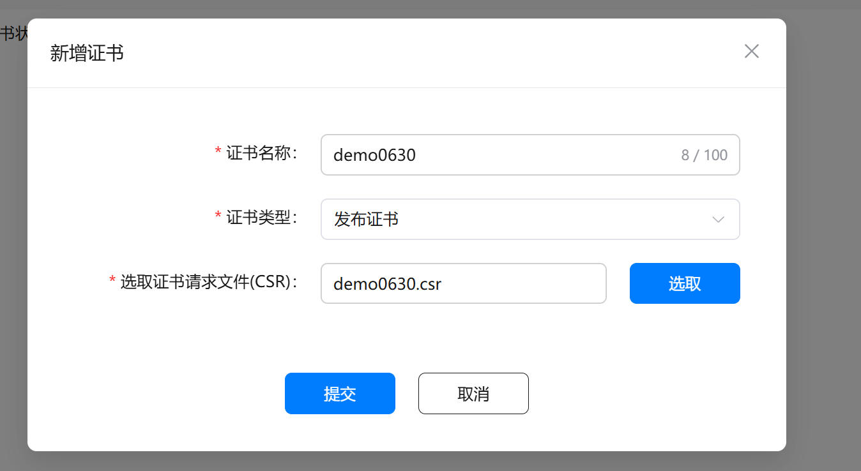Submit the form with the 提交 button
Viewport: 861px width, 471px height.
point(340,394)
